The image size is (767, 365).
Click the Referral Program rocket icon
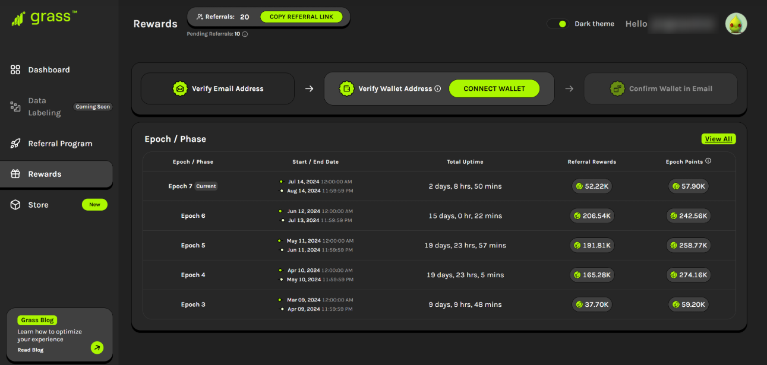pyautogui.click(x=15, y=144)
